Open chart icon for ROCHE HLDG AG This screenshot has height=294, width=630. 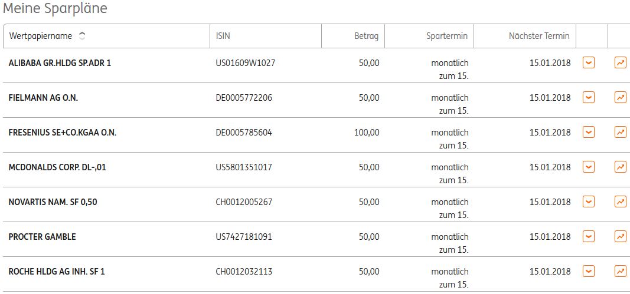[620, 271]
